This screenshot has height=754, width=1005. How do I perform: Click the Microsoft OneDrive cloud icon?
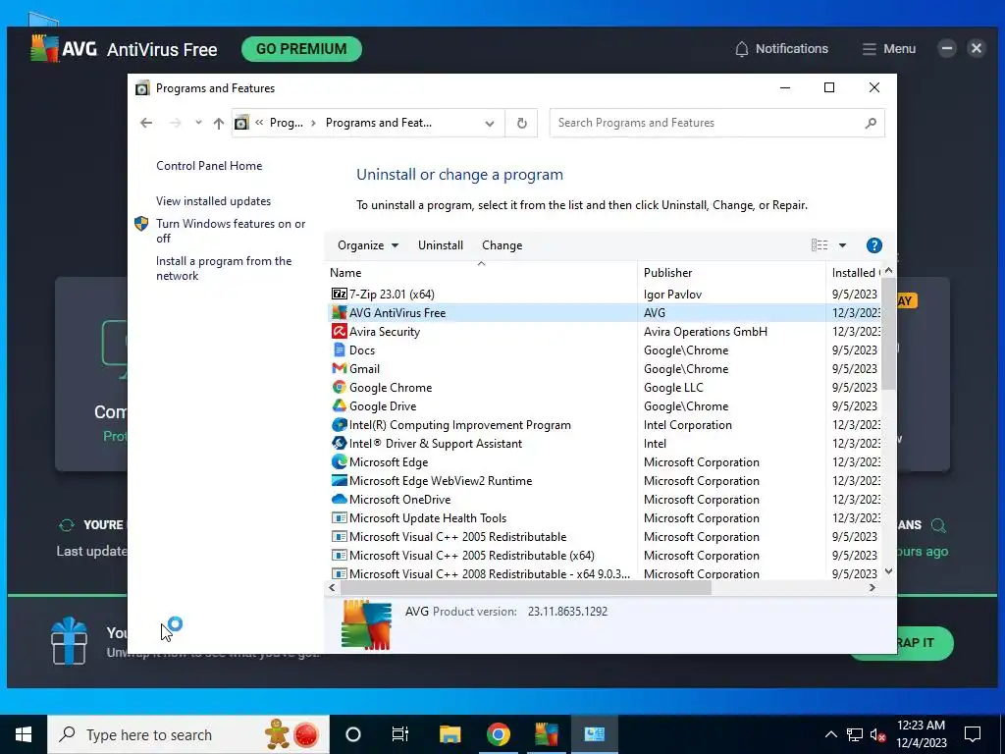pos(339,499)
